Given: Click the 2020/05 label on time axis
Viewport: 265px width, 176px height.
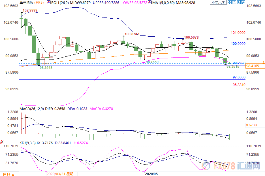Looking at the screenshot, I should point(151,173).
